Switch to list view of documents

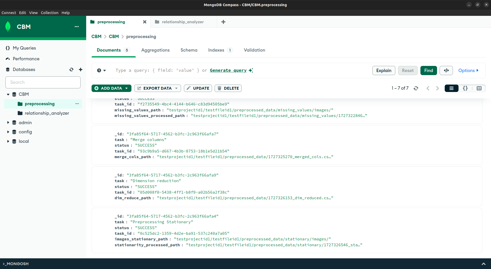point(451,88)
